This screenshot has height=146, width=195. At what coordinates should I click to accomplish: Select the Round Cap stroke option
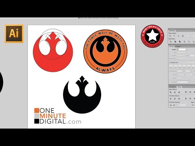pyautogui.click(x=181, y=53)
